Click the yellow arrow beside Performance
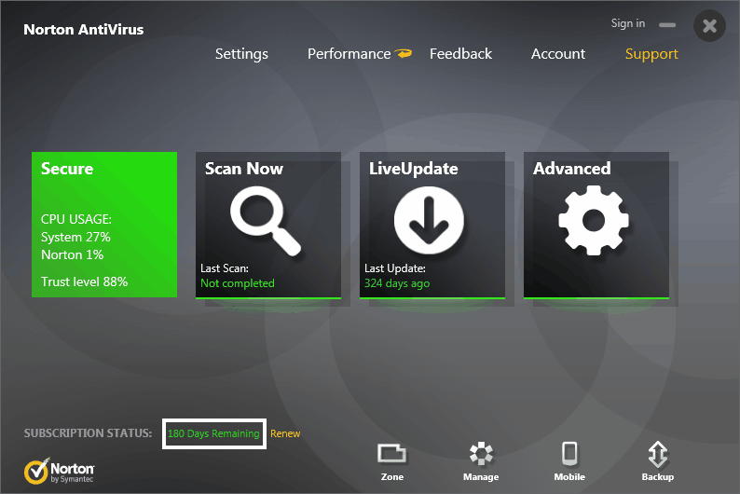Image resolution: width=740 pixels, height=494 pixels. [x=404, y=54]
